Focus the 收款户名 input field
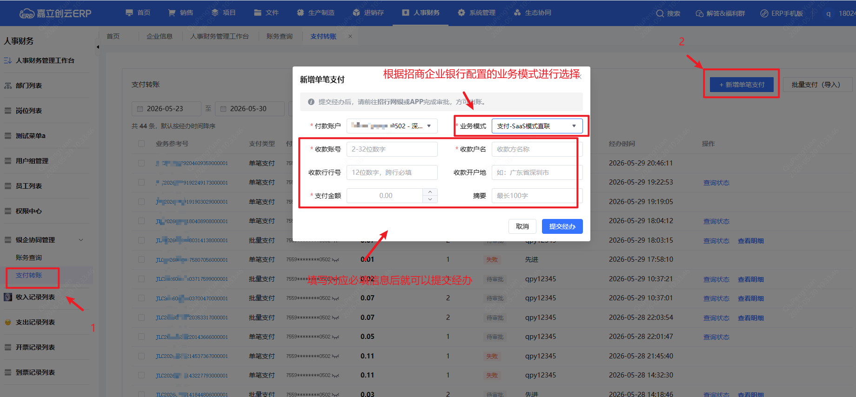The width and height of the screenshot is (856, 397). (x=537, y=149)
